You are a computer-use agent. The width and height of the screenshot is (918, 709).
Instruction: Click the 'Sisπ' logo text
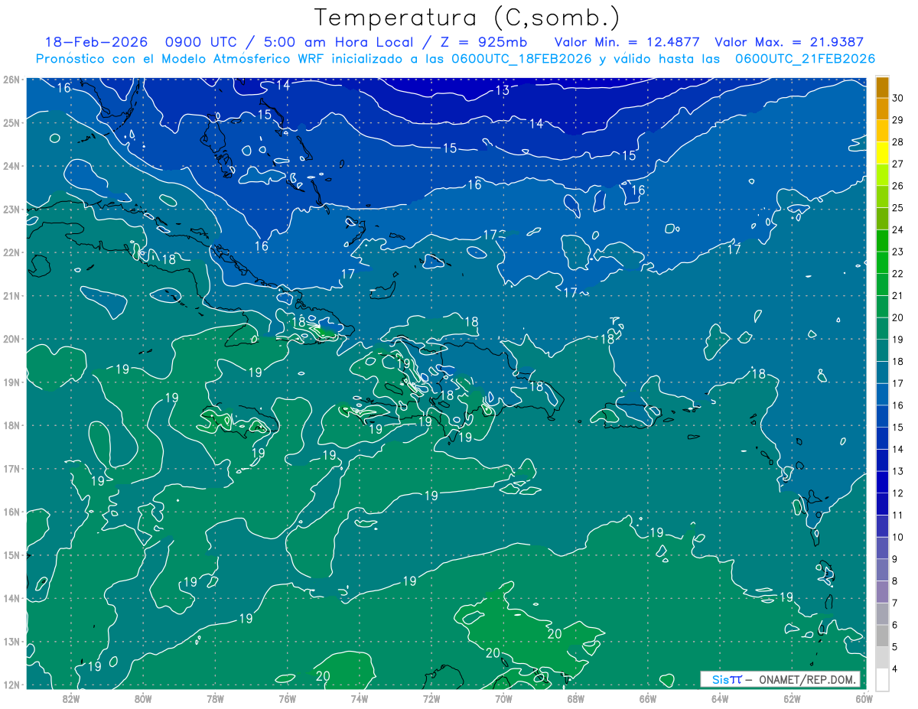(727, 679)
